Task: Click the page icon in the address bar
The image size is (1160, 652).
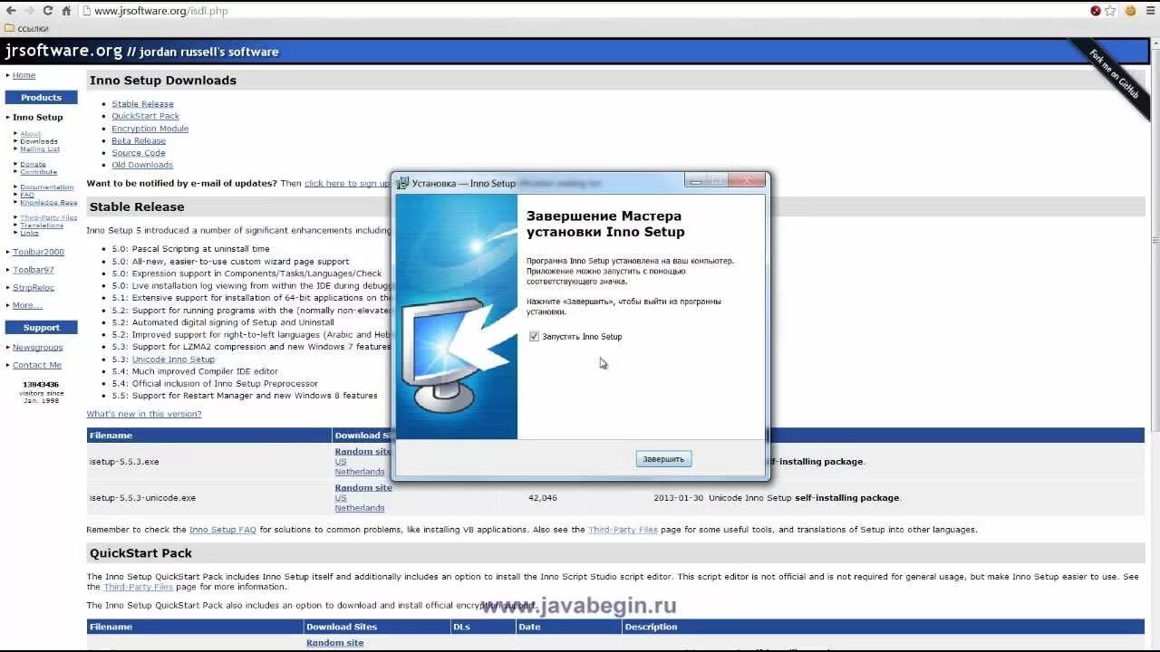Action: click(x=87, y=11)
